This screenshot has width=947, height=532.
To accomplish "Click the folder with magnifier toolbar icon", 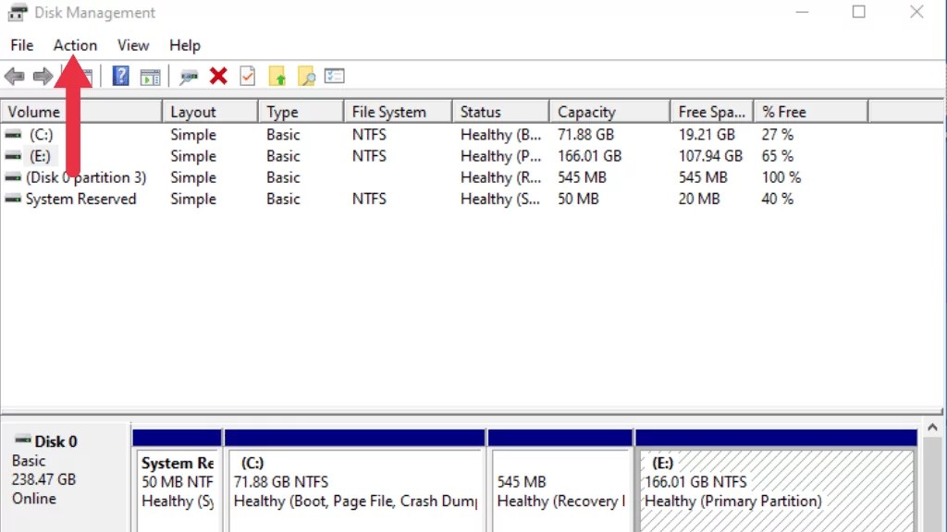I will tap(305, 76).
